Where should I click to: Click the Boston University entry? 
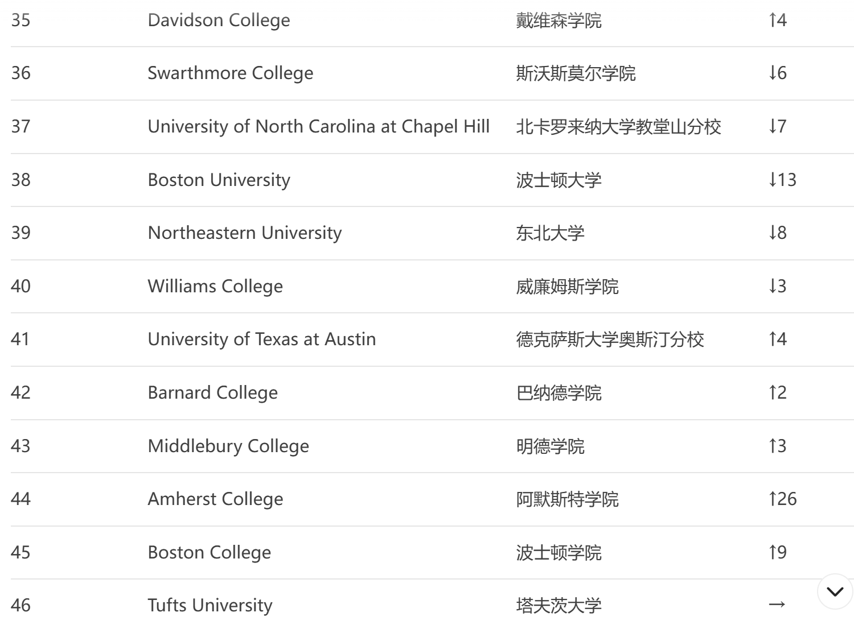pos(219,180)
